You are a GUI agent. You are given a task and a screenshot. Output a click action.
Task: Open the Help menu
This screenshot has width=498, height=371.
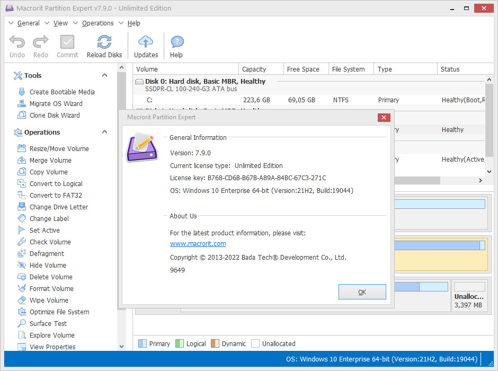click(134, 23)
